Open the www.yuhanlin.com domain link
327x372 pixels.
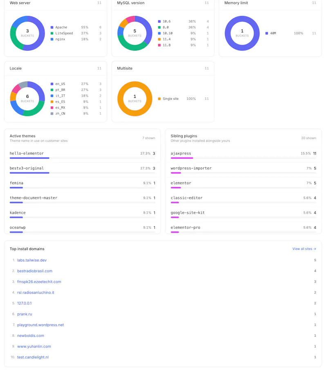coord(34,346)
